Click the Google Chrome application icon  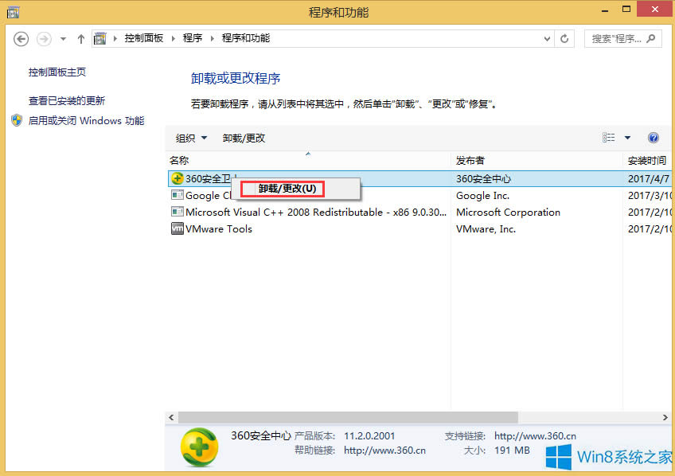coord(177,195)
